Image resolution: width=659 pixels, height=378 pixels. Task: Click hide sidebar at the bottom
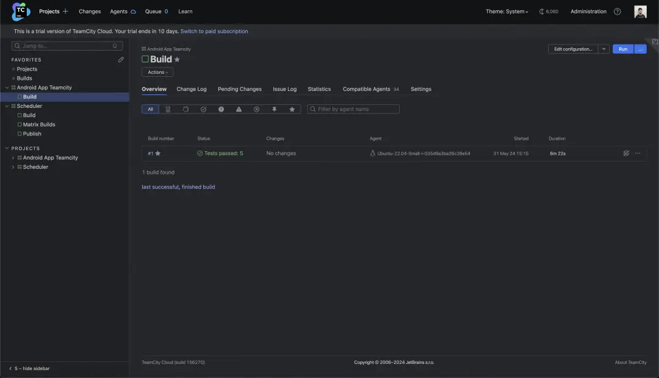29,368
